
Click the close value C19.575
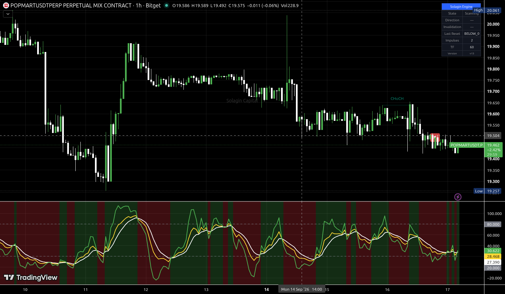[x=236, y=5]
